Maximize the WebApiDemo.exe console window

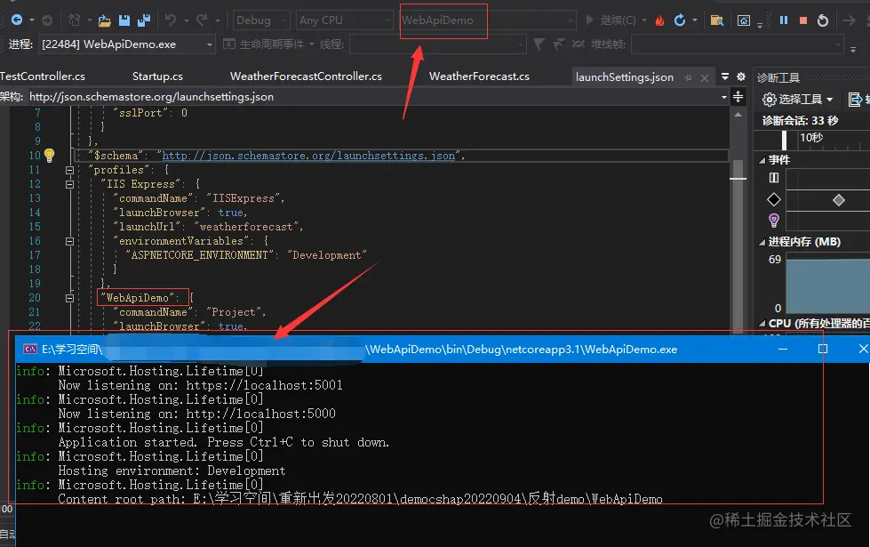(x=823, y=349)
